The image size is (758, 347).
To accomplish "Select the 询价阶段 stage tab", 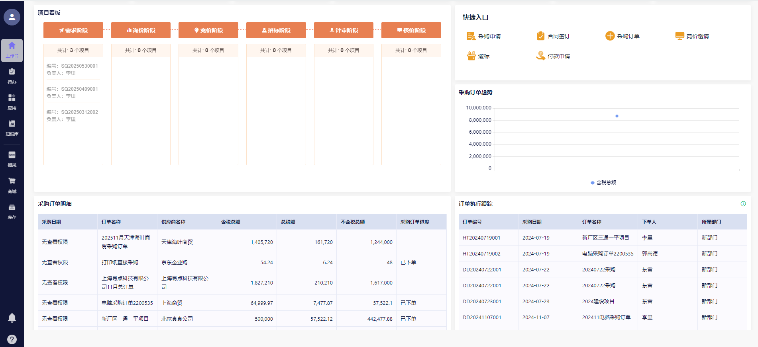I will (x=141, y=30).
